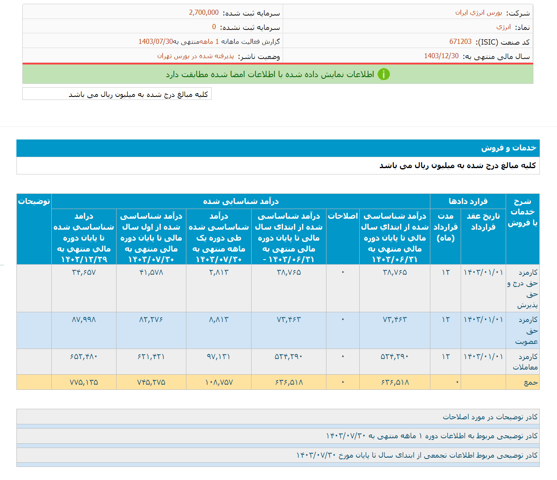Click total prior year revenue ۷۷۵,۱۳۵
The width and height of the screenshot is (557, 480).
coord(84,382)
